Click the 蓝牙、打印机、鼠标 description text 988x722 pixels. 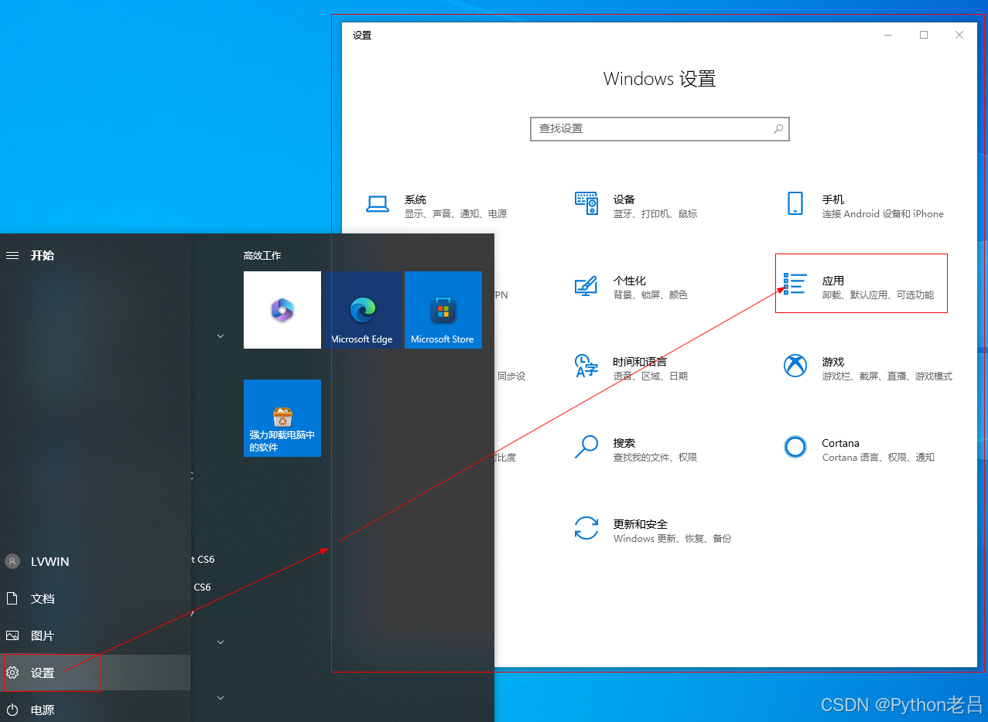[x=655, y=214]
